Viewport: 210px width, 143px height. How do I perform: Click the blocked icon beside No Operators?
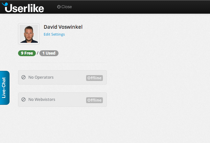coord(23,77)
